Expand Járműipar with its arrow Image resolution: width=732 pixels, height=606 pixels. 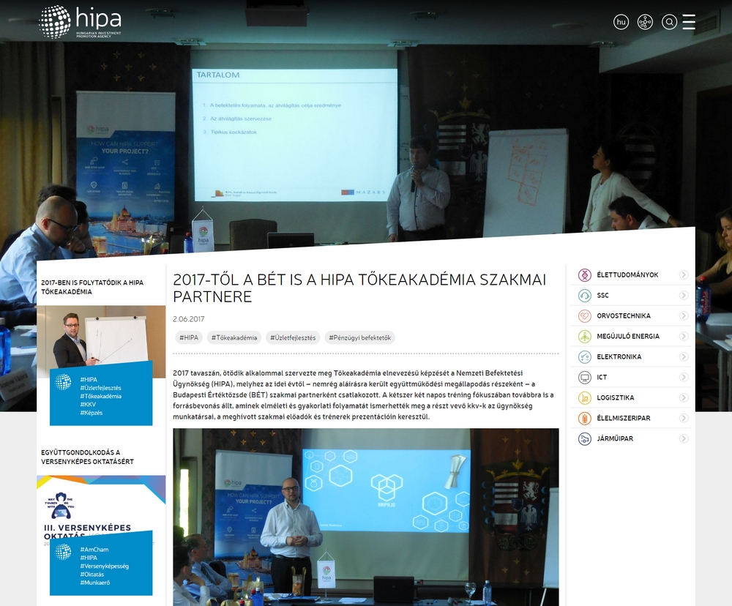coord(684,439)
